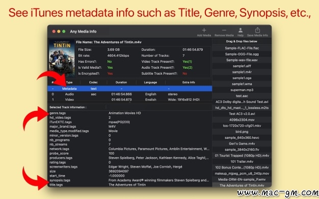Select Geri's Game.m4v file
The height and width of the screenshot is (199, 319).
242,144
